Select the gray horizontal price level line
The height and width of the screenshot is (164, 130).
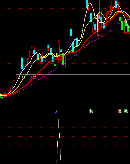point(73,75)
